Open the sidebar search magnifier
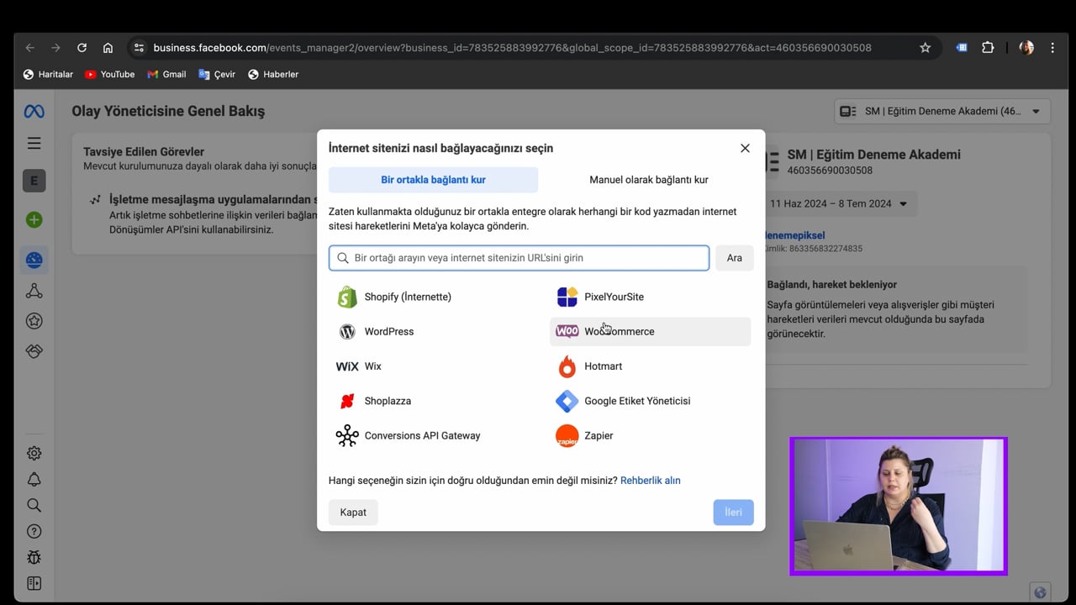The image size is (1076, 605). pos(34,505)
